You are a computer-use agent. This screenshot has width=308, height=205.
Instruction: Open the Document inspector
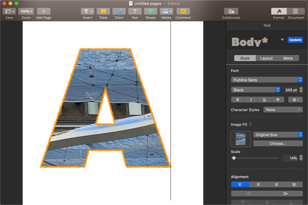[x=295, y=11]
